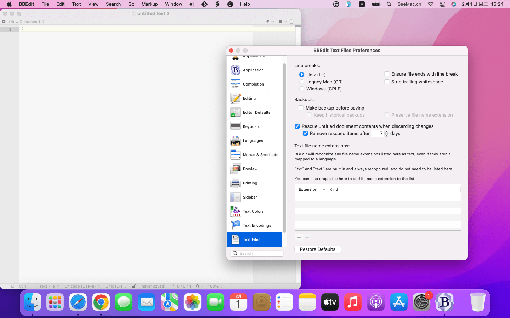510x318 pixels.
Task: Select Keyboard preferences pane
Action: click(254, 126)
